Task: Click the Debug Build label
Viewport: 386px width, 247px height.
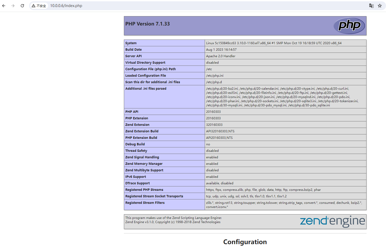Action: 135,144
